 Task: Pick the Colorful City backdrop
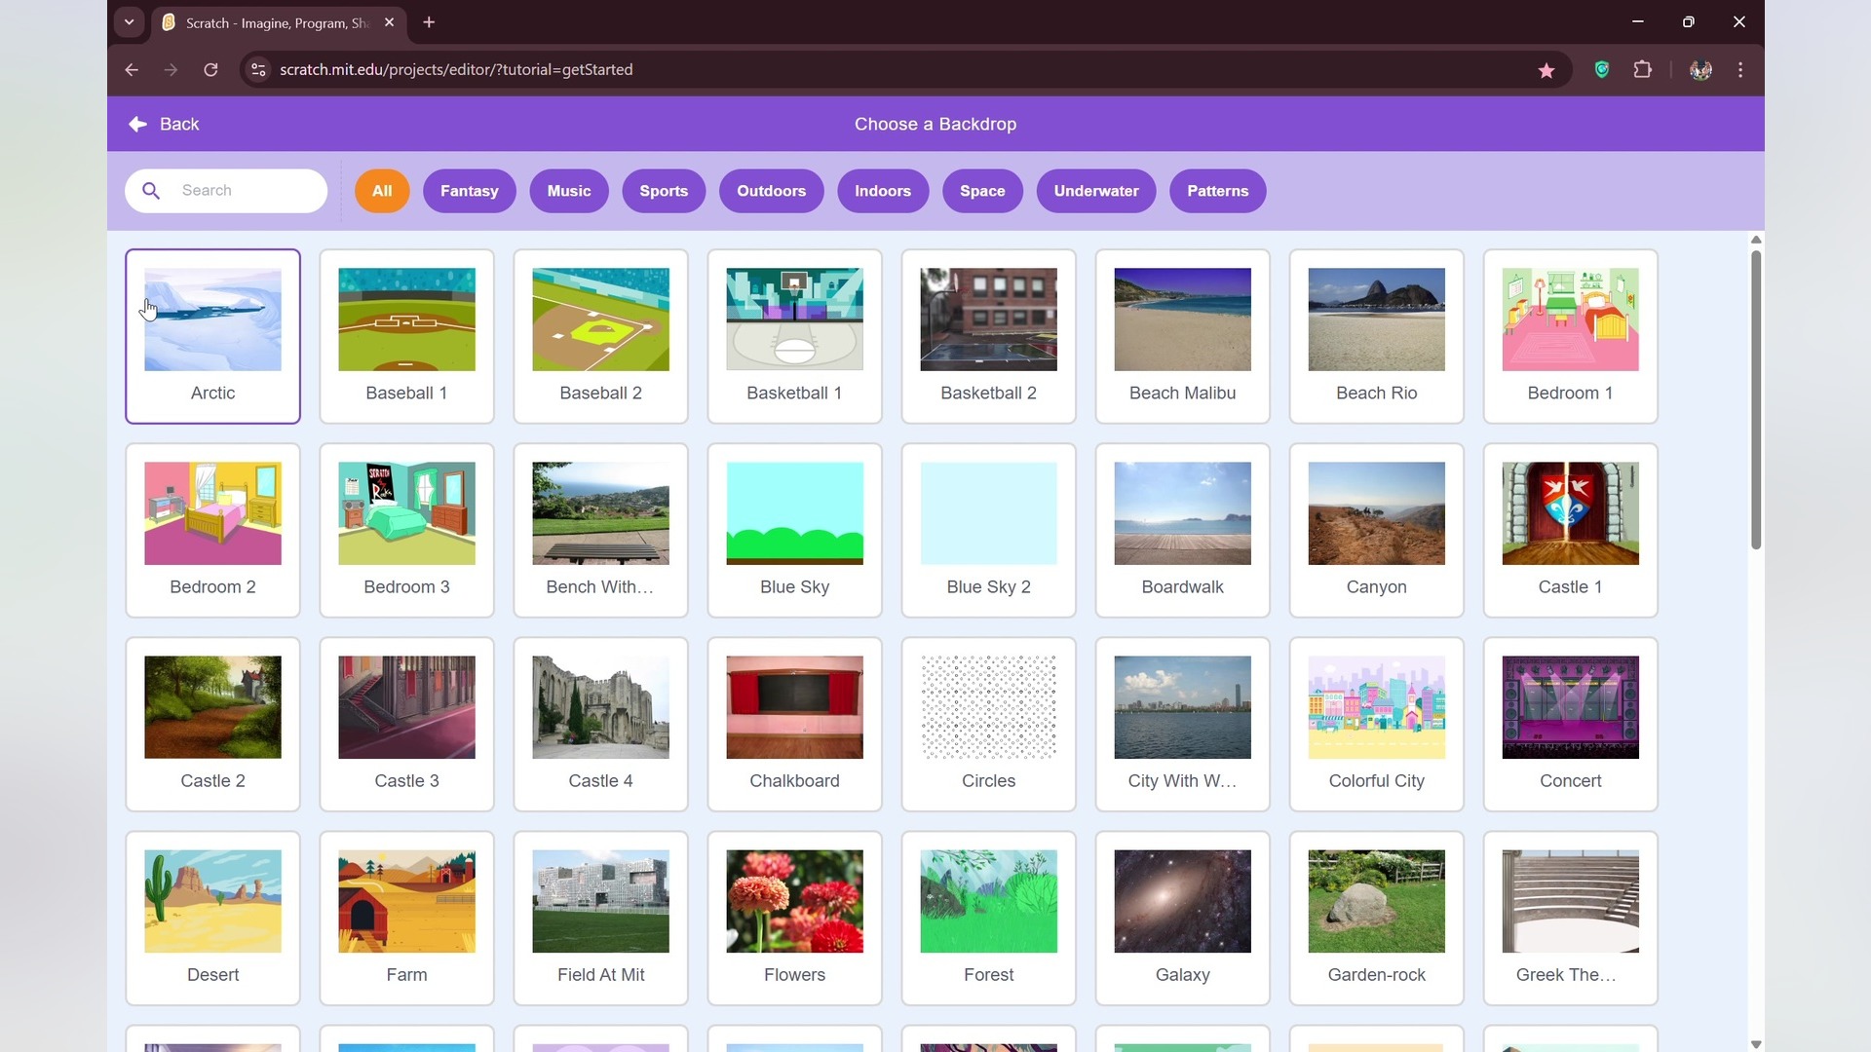tap(1376, 724)
